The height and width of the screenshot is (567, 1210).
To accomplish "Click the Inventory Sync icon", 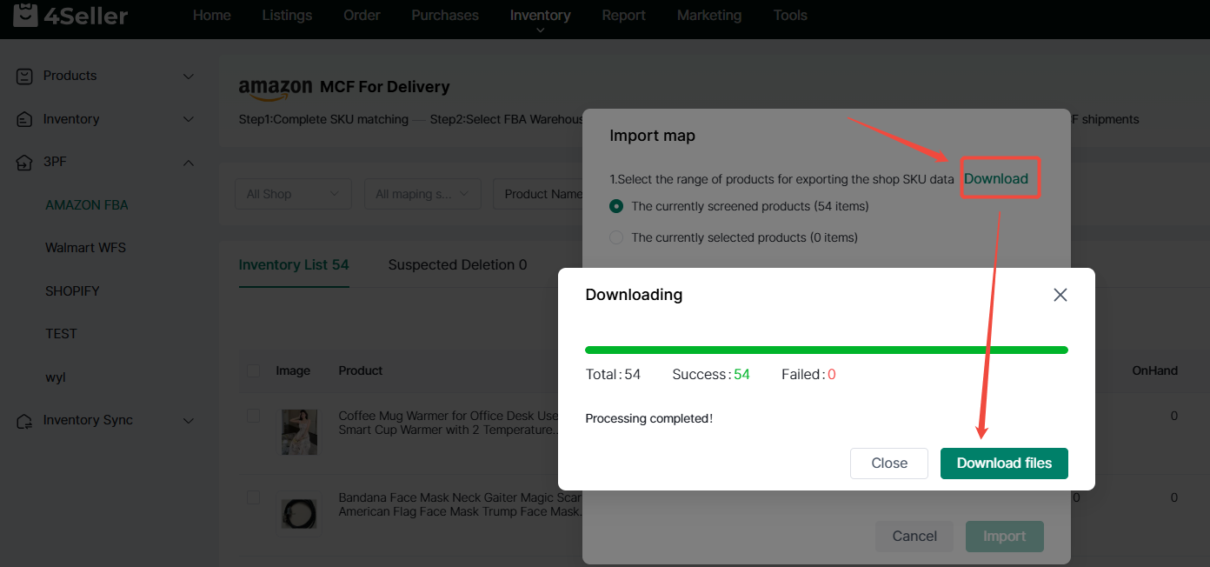I will [x=25, y=421].
